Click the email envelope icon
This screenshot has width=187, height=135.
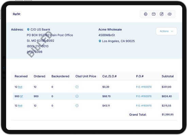154,14
